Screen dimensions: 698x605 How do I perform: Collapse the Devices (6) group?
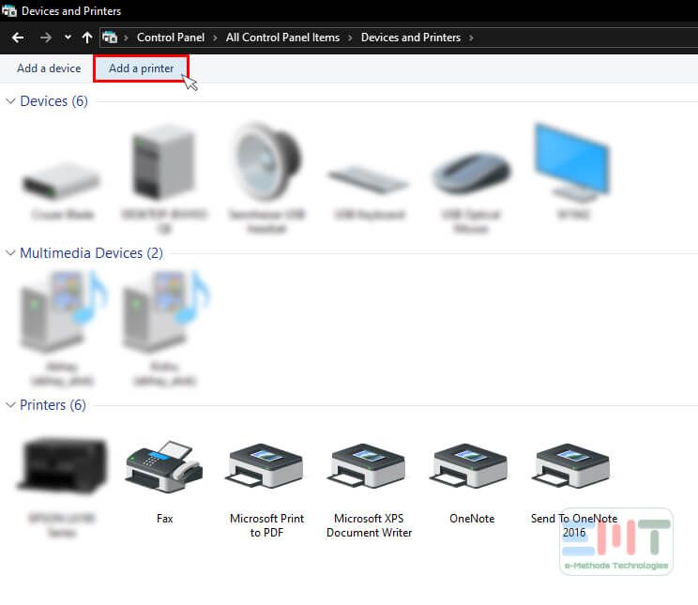tap(11, 101)
